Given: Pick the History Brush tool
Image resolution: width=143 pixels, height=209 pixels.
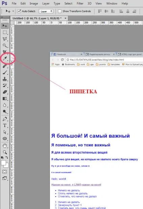Looking at the screenshot, I should [5, 86].
